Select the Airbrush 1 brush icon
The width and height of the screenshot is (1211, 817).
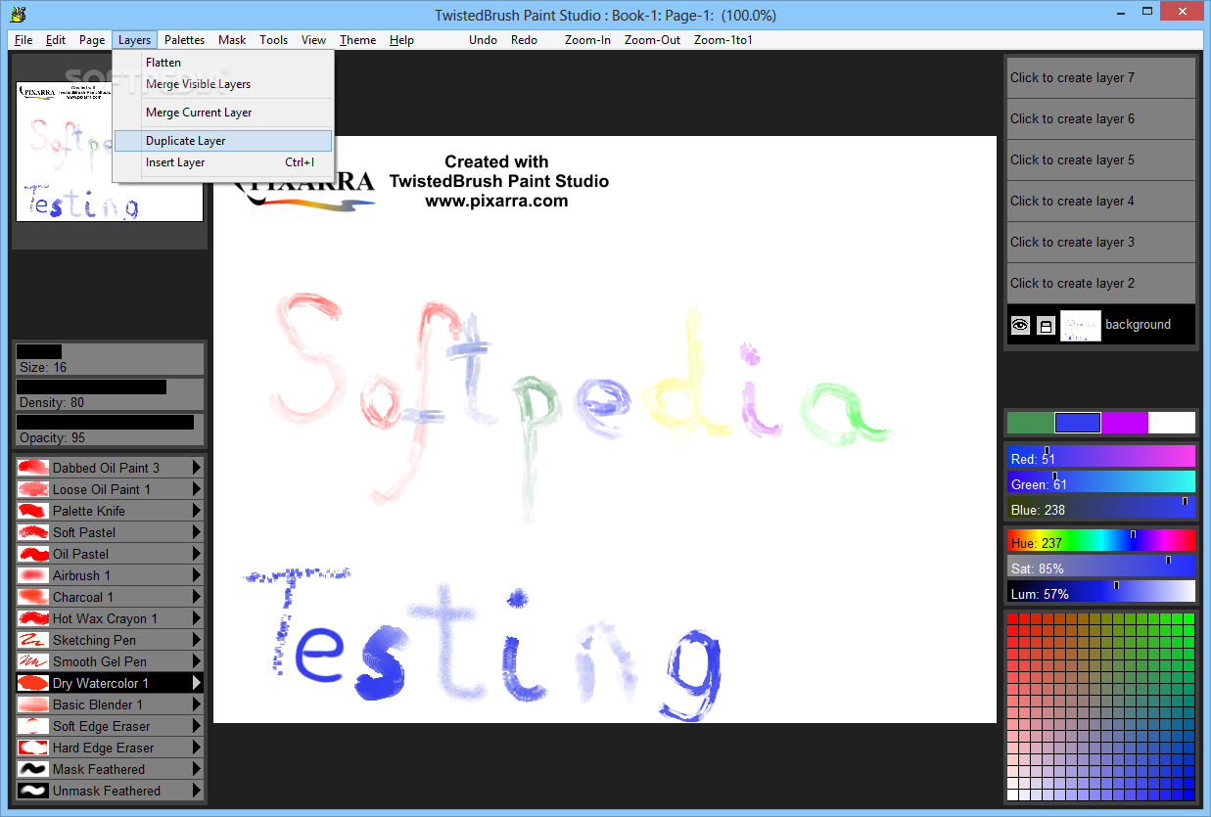pos(33,575)
